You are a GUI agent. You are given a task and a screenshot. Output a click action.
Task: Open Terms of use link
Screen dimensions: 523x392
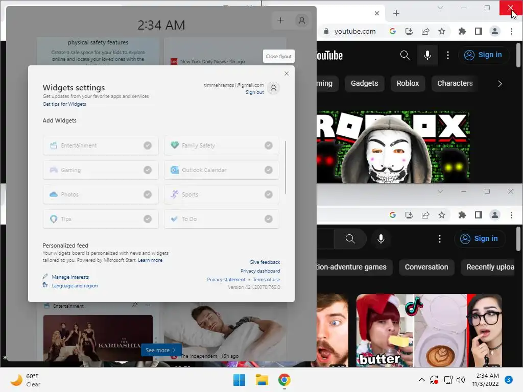click(x=266, y=280)
